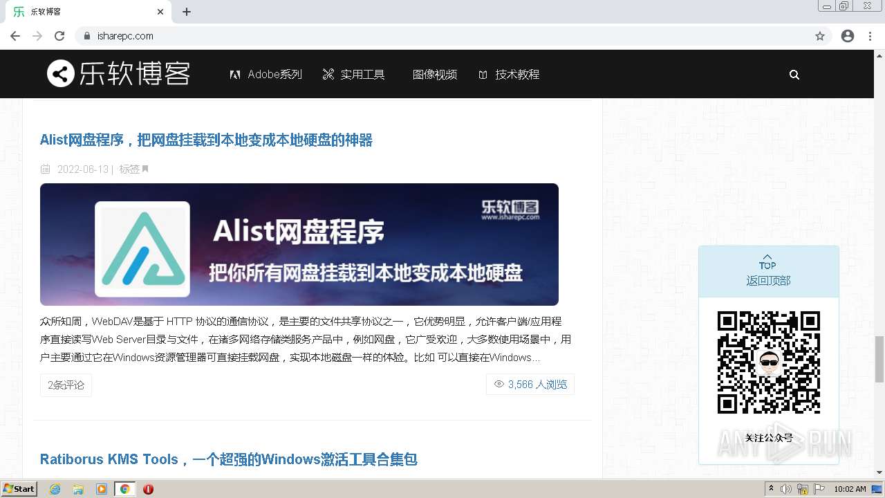The height and width of the screenshot is (498, 885).
Task: Click the address bar showing isharepc.com
Action: click(453, 36)
